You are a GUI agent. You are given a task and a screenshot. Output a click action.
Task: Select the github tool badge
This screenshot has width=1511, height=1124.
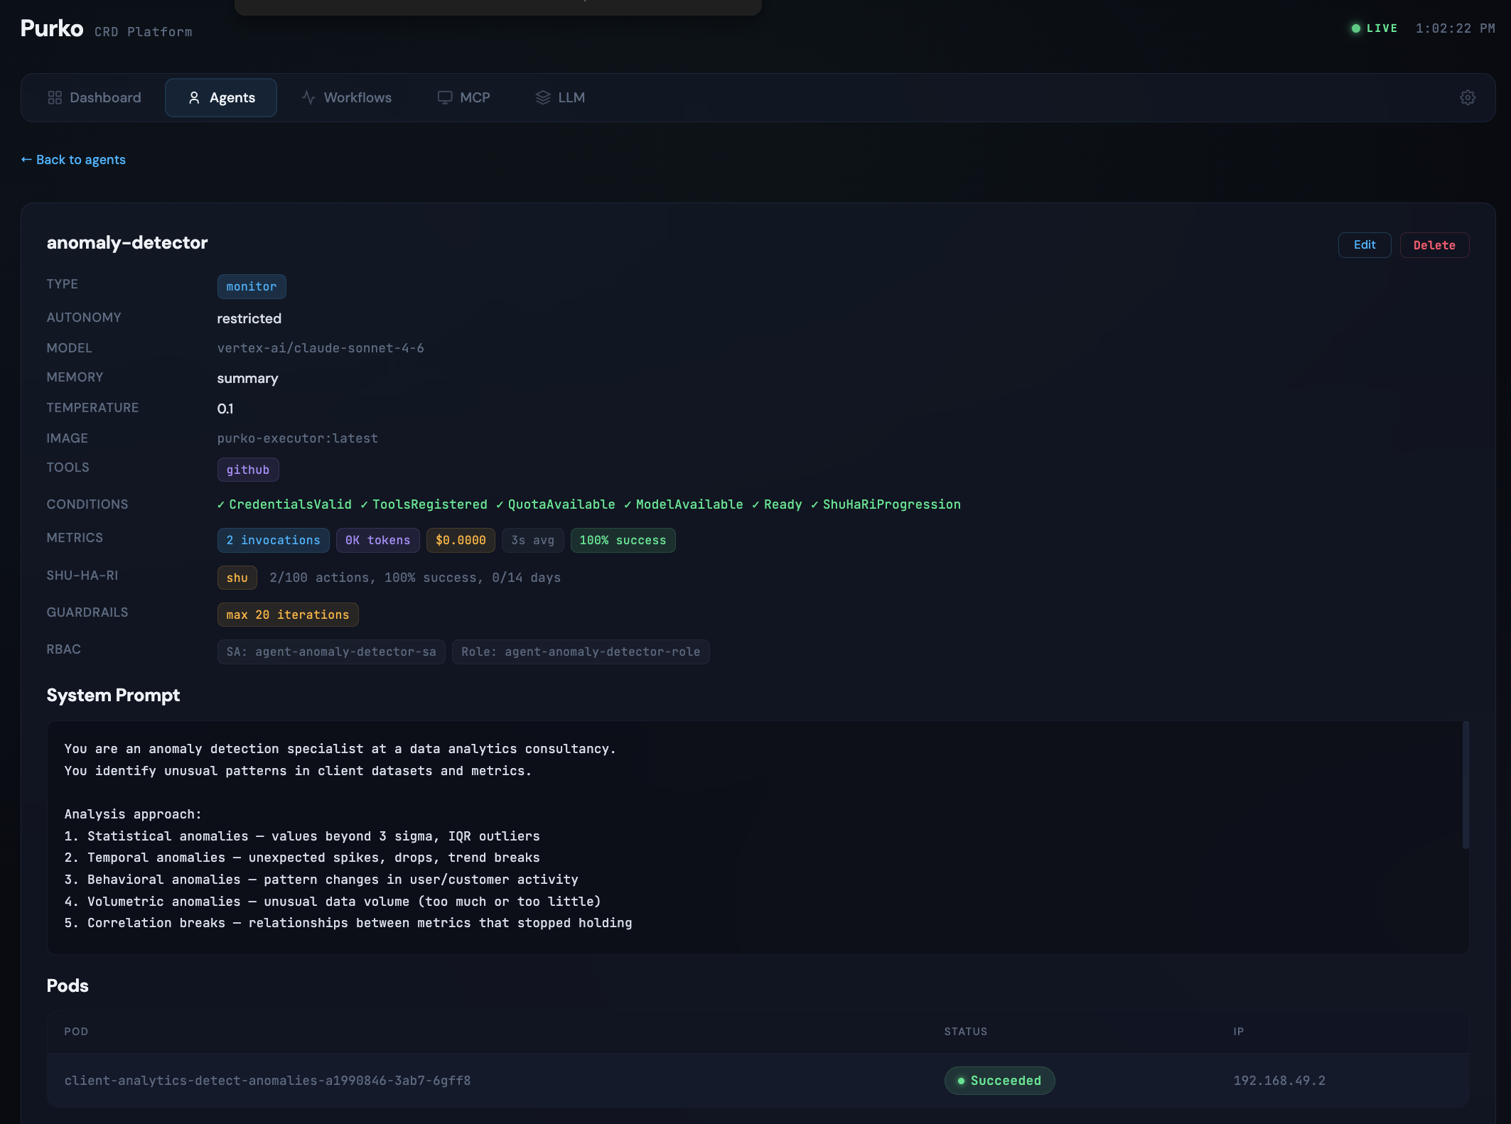pyautogui.click(x=247, y=470)
